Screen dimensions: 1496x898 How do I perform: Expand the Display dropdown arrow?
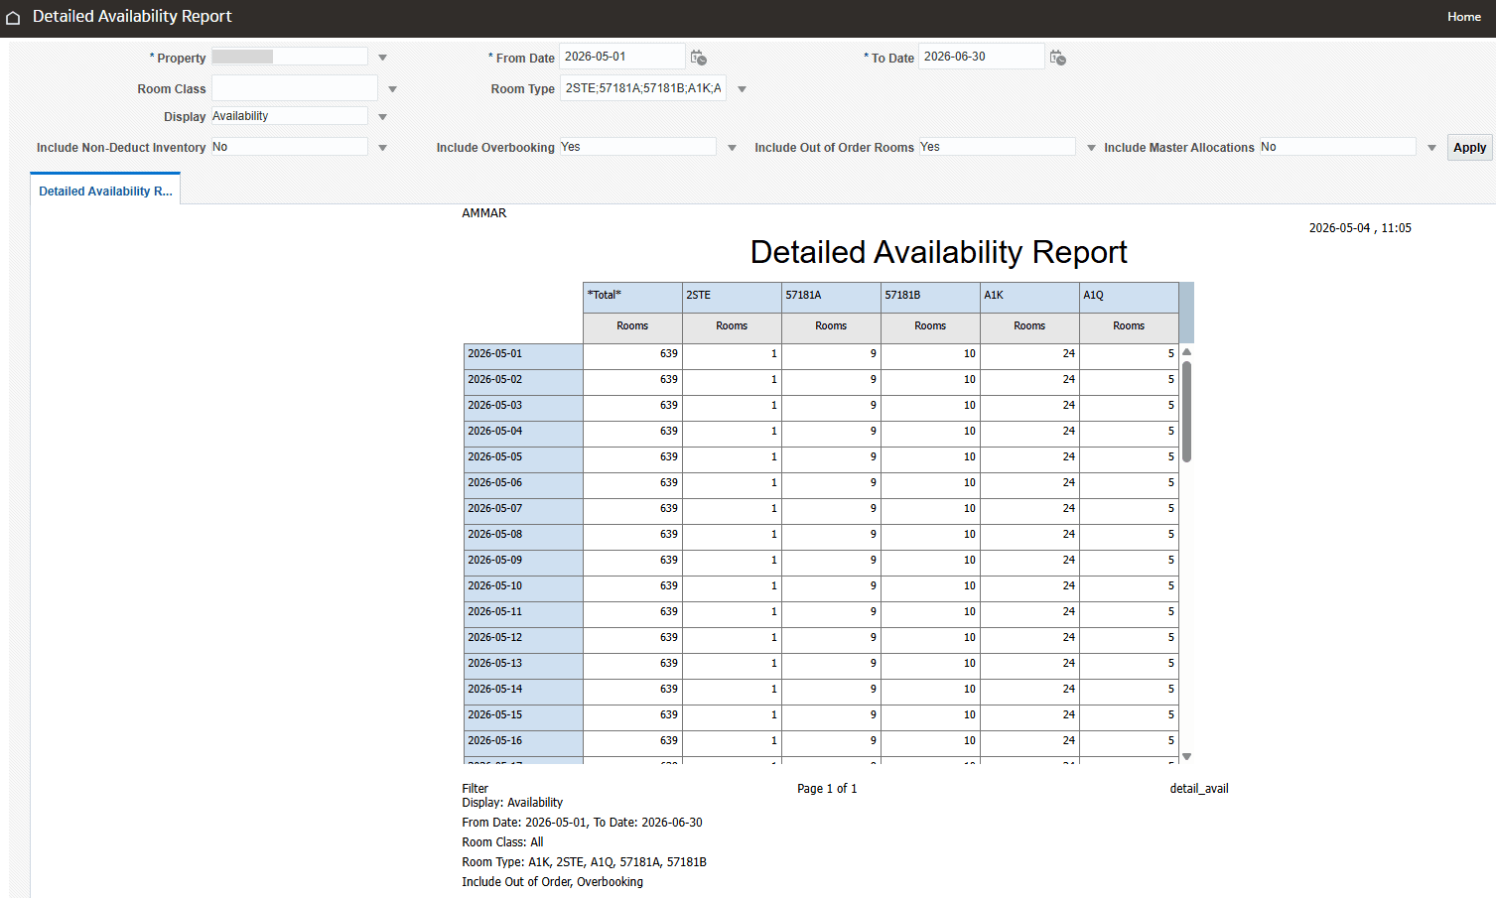pos(383,117)
